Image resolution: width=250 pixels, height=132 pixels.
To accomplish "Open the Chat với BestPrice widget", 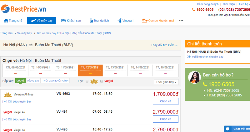I will 237,129.
